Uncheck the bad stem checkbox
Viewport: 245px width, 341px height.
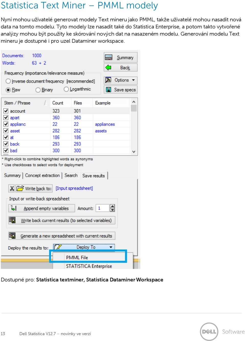tap(6, 151)
